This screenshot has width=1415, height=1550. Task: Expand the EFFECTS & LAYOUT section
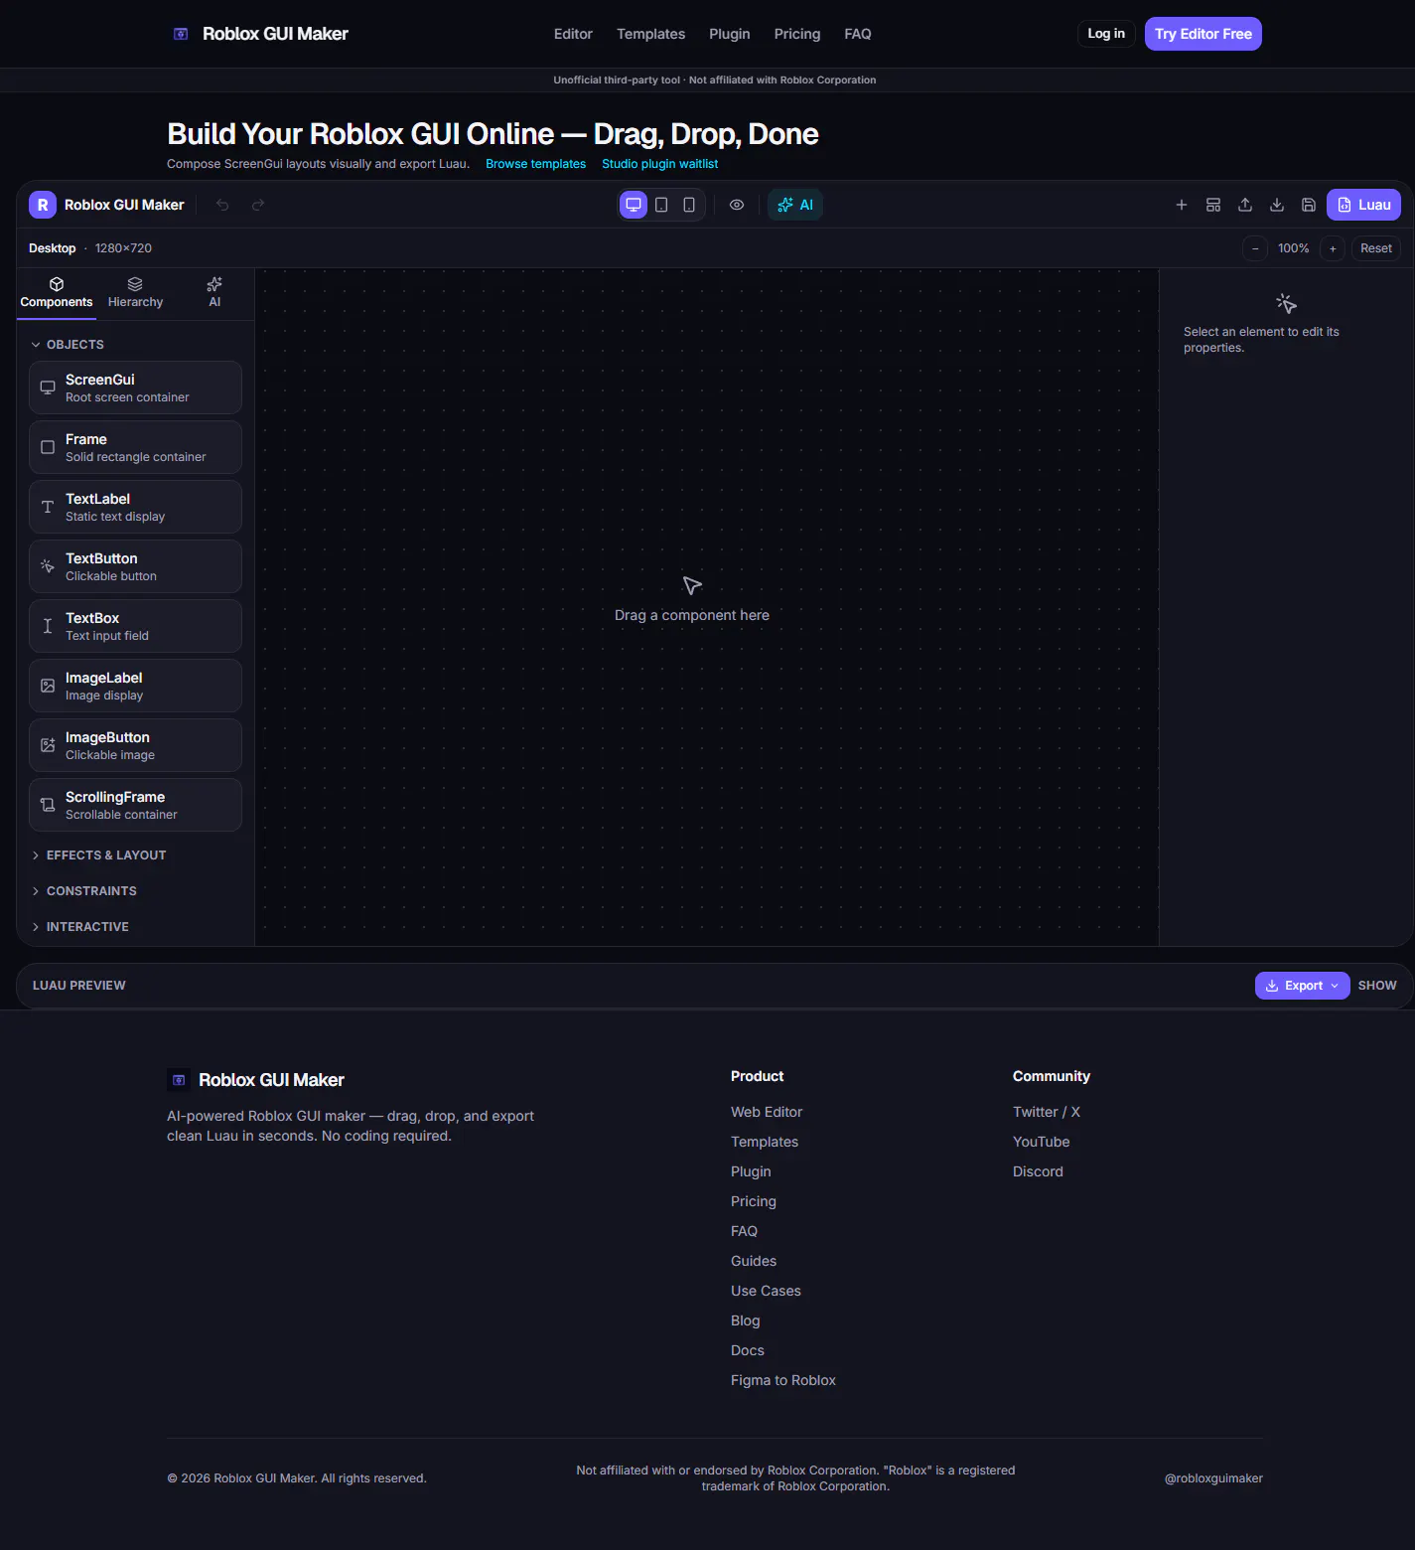98,855
